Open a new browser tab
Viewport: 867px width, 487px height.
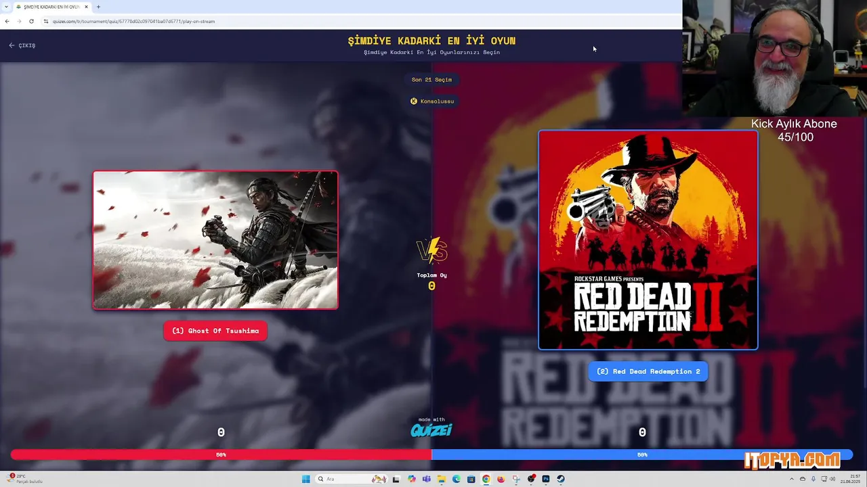(x=98, y=7)
